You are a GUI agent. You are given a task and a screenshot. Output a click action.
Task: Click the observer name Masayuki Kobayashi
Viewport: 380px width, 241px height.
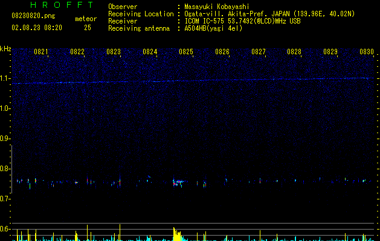pos(217,7)
